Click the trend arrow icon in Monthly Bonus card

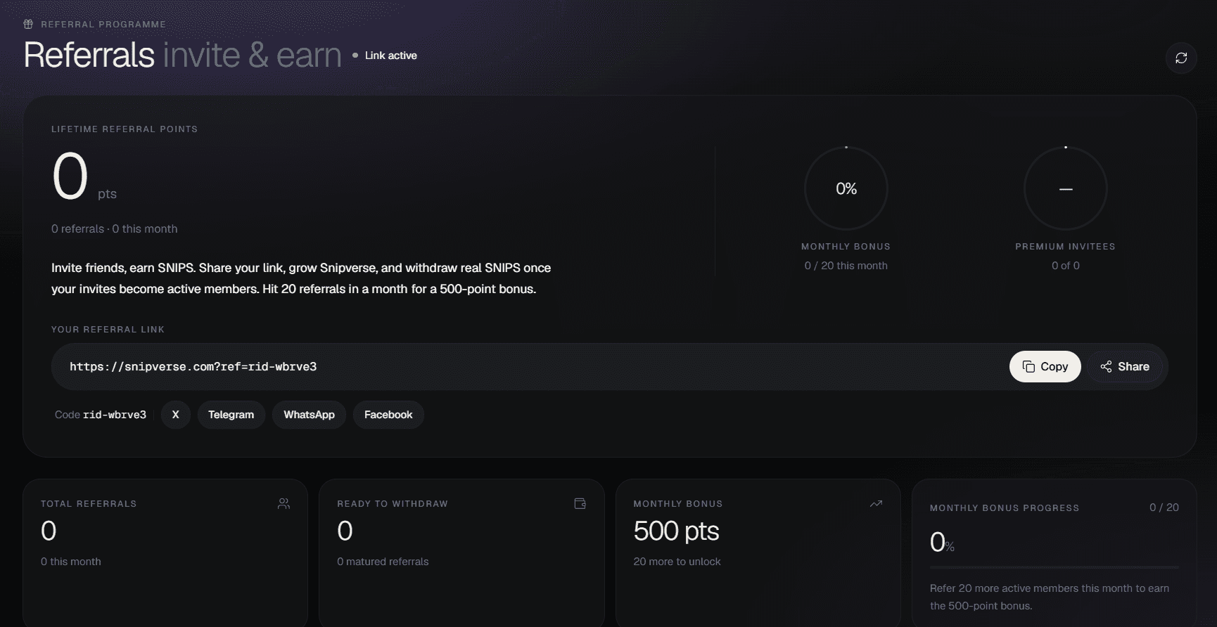click(x=876, y=503)
